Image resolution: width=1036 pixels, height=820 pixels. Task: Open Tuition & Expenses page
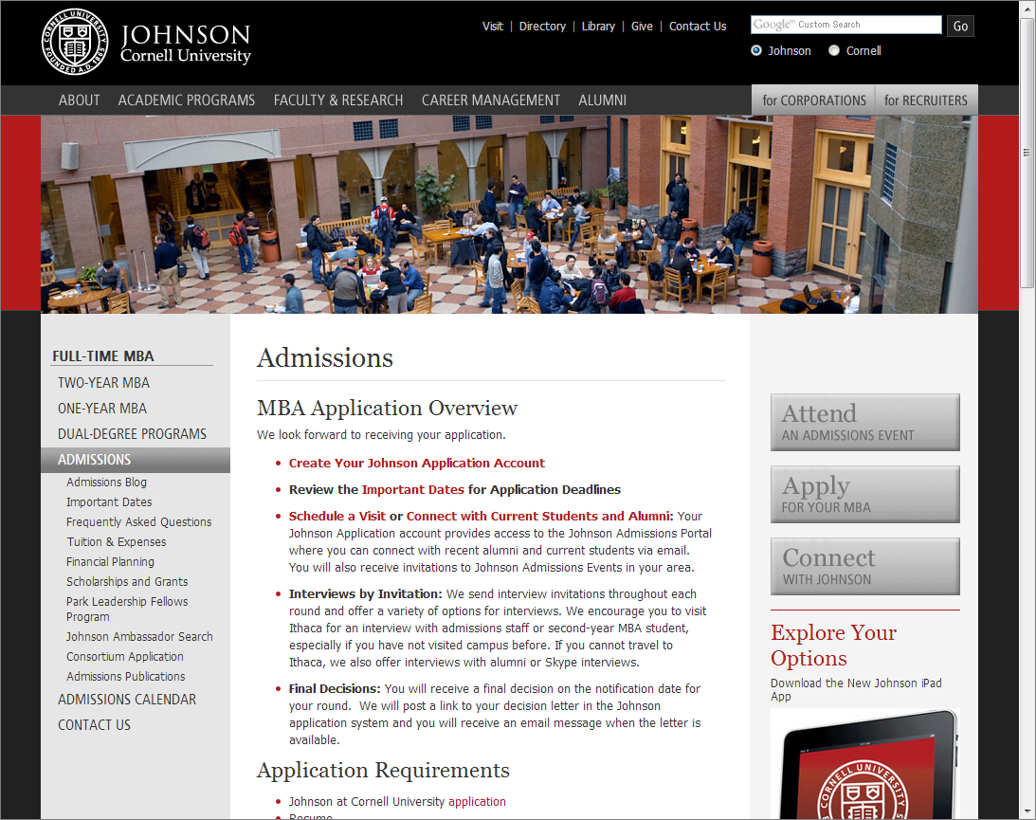click(117, 542)
